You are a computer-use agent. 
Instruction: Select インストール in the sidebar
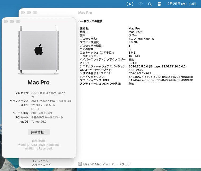(x=40, y=161)
